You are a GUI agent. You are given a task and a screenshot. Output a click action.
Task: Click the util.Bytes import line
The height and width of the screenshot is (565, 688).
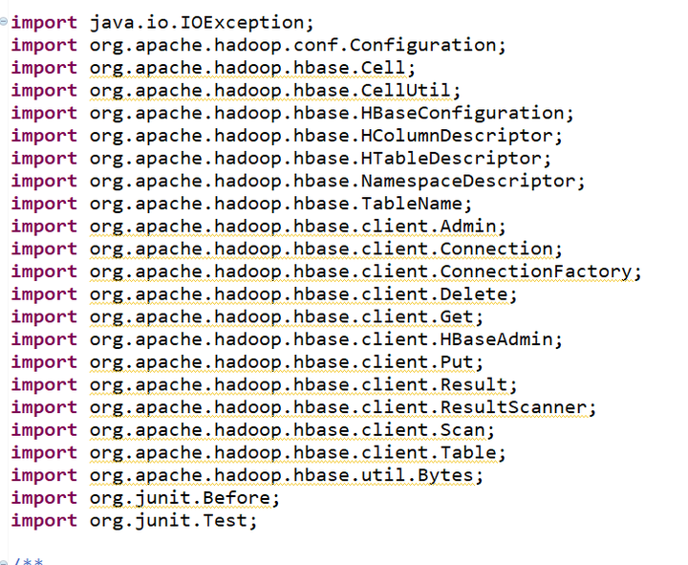pos(287,475)
